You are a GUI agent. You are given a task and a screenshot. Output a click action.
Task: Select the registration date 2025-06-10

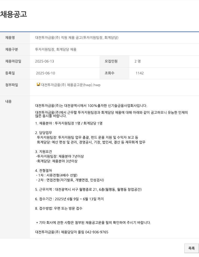click(x=45, y=73)
